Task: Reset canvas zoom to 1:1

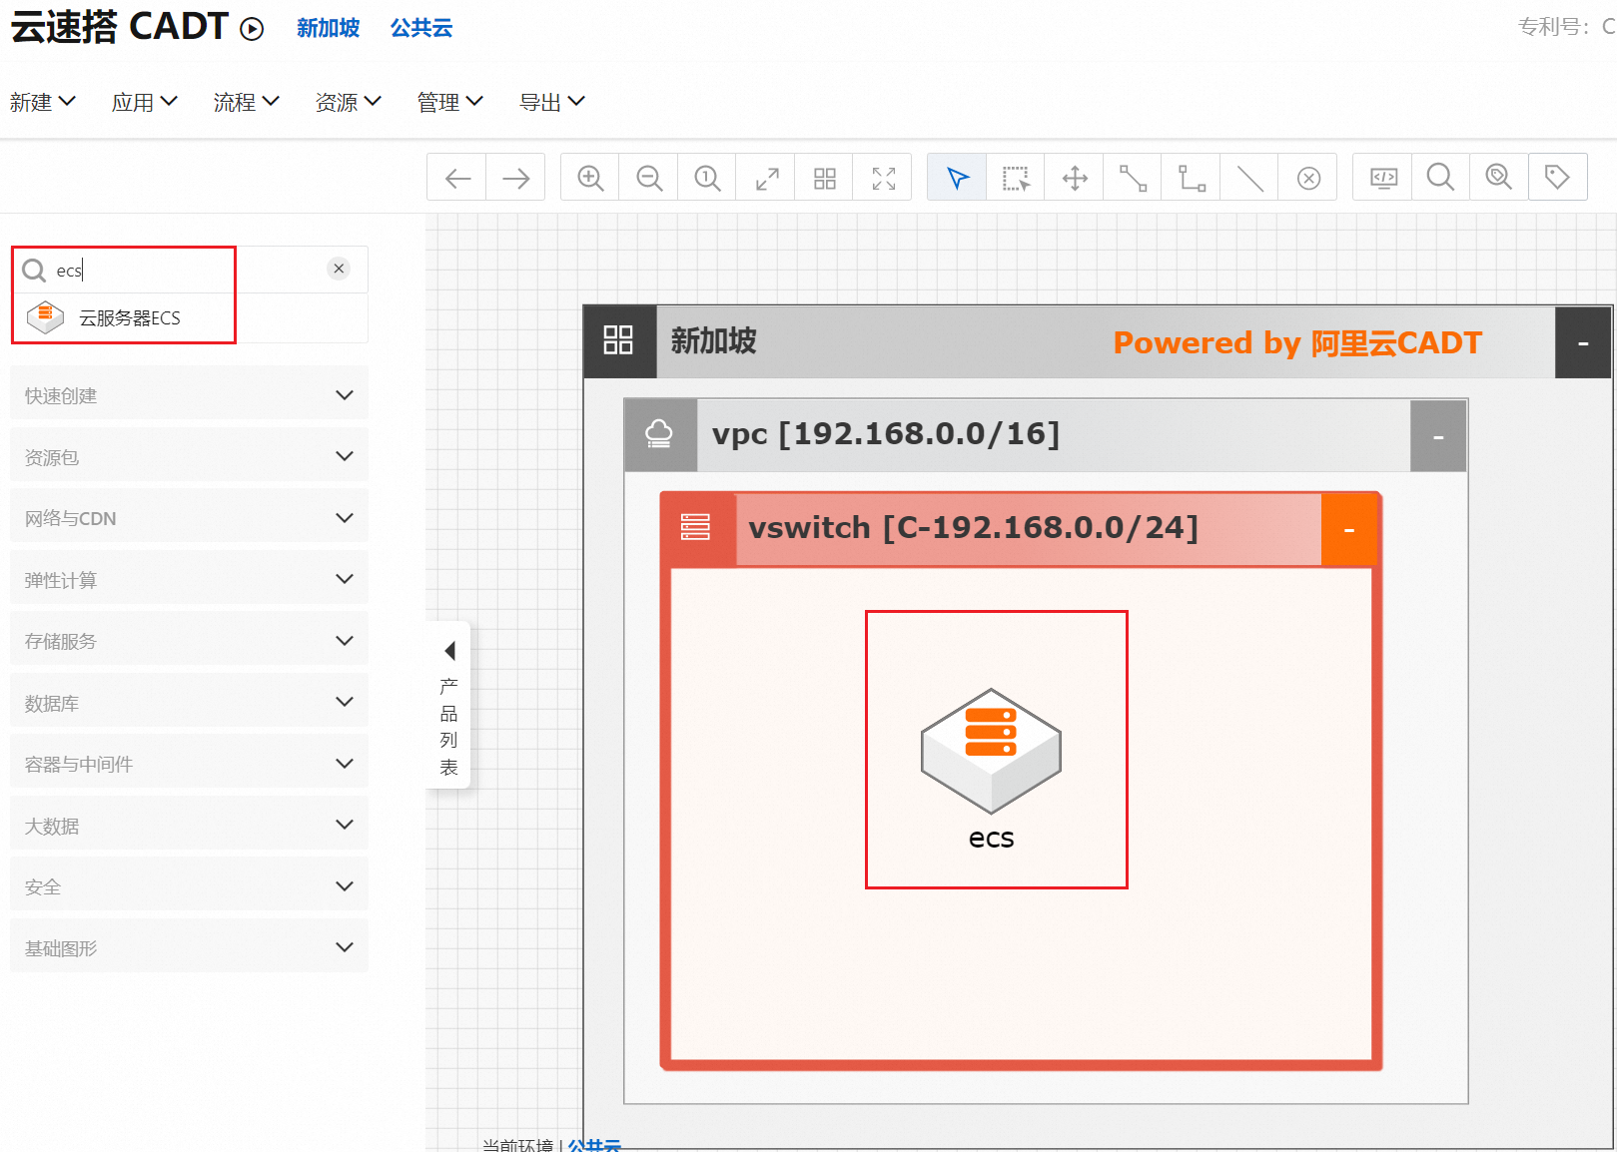Action: click(x=707, y=178)
